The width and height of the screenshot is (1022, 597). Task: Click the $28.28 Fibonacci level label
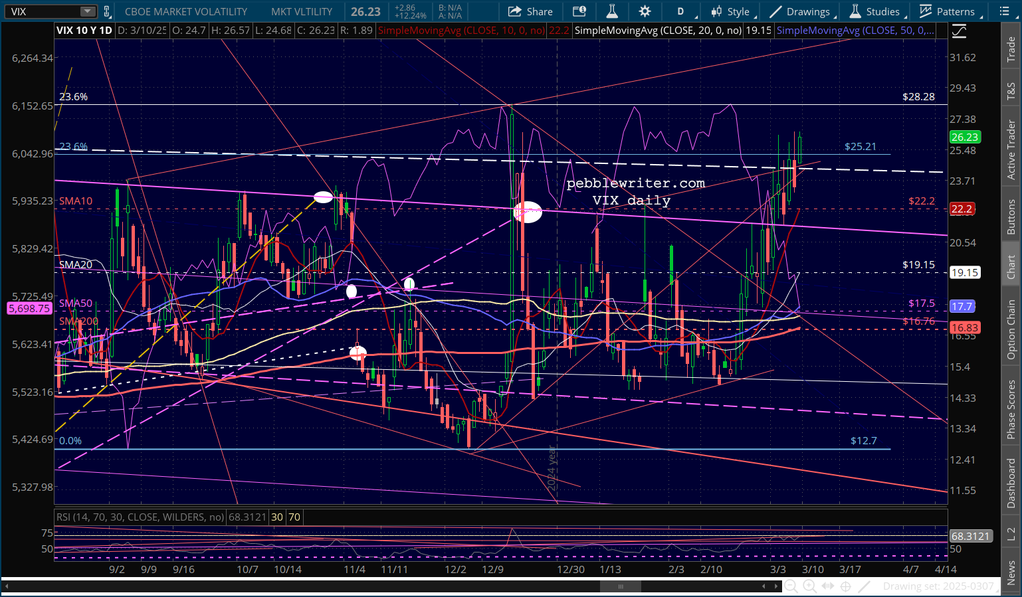coord(918,96)
